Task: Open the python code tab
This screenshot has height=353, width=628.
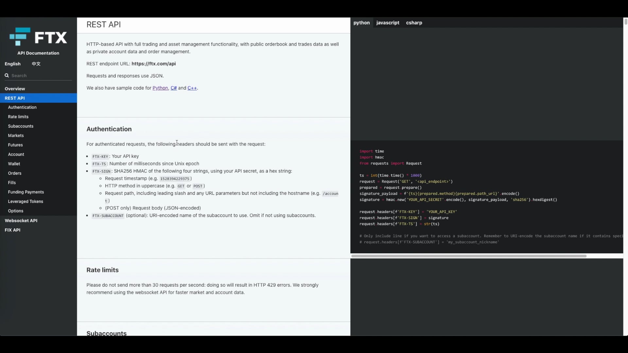Action: pyautogui.click(x=361, y=23)
